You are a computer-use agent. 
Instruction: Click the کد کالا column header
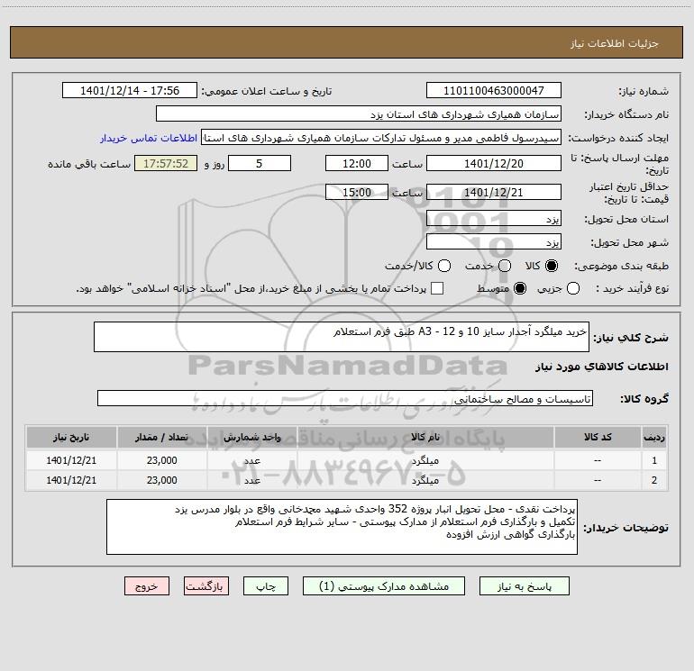pos(598,438)
